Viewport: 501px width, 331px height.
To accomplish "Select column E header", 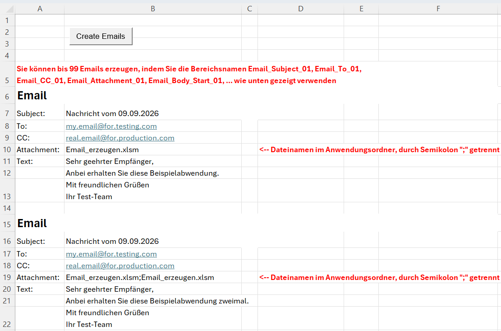I will 361,9.
